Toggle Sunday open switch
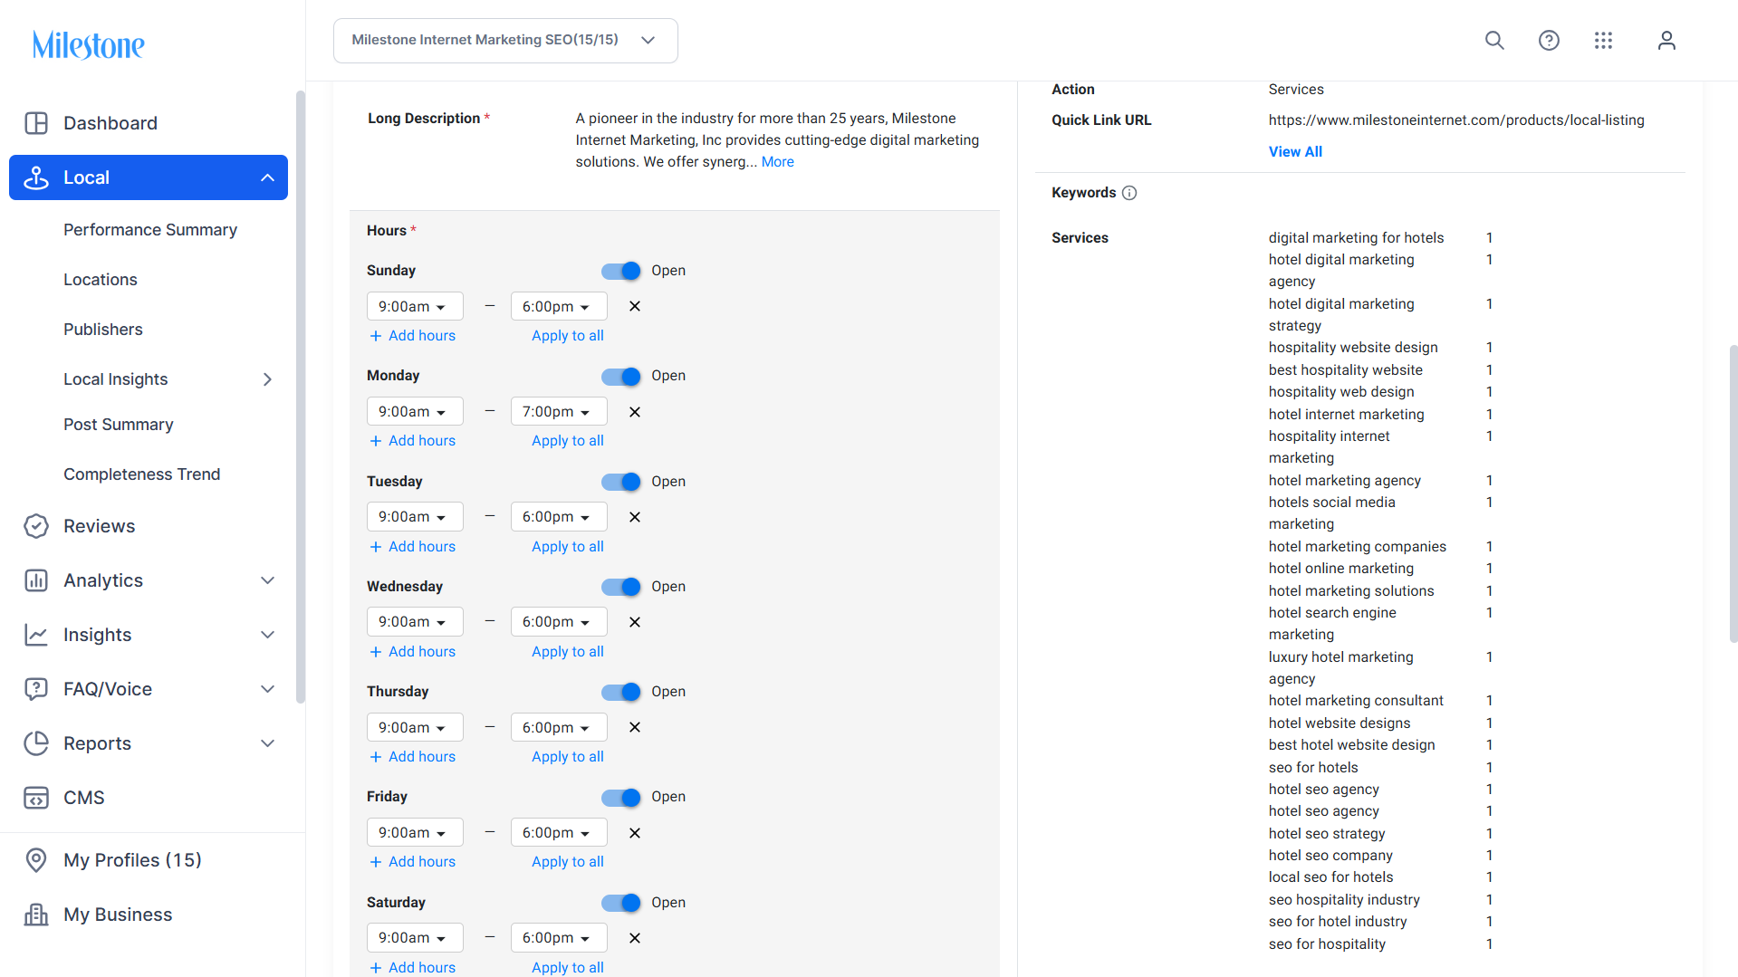This screenshot has width=1738, height=977. coord(621,271)
